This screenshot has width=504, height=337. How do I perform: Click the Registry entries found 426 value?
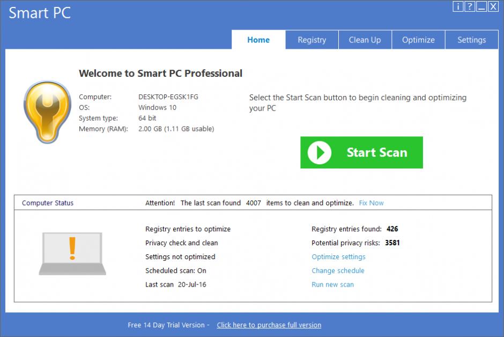click(392, 229)
